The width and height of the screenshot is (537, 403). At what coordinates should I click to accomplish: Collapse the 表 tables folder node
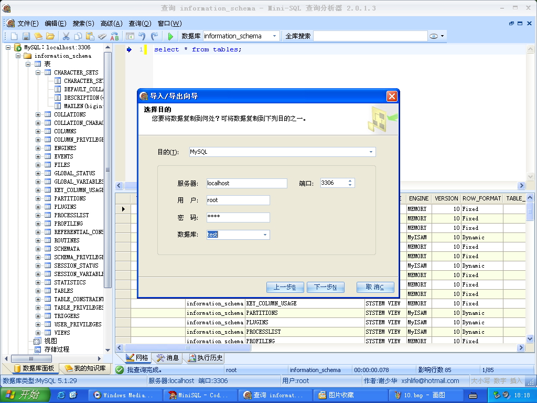point(28,64)
